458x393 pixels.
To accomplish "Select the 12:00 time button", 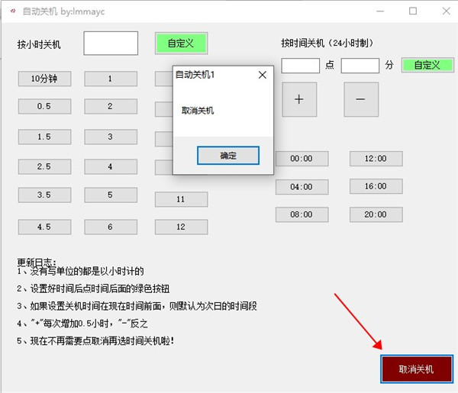I will pos(376,159).
